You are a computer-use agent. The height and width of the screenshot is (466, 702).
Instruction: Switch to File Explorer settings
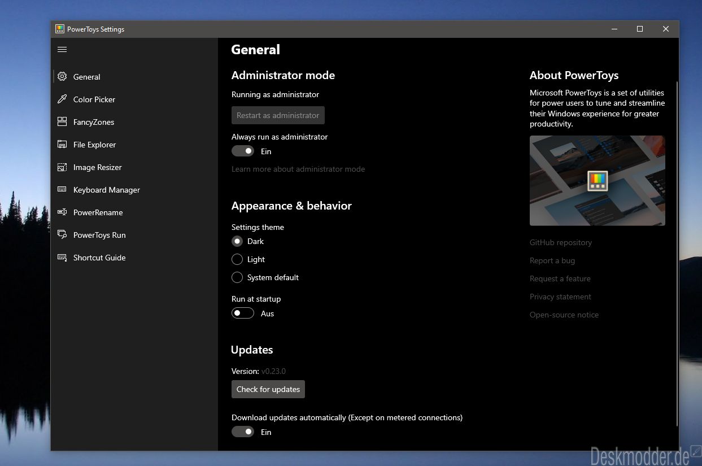click(x=134, y=145)
